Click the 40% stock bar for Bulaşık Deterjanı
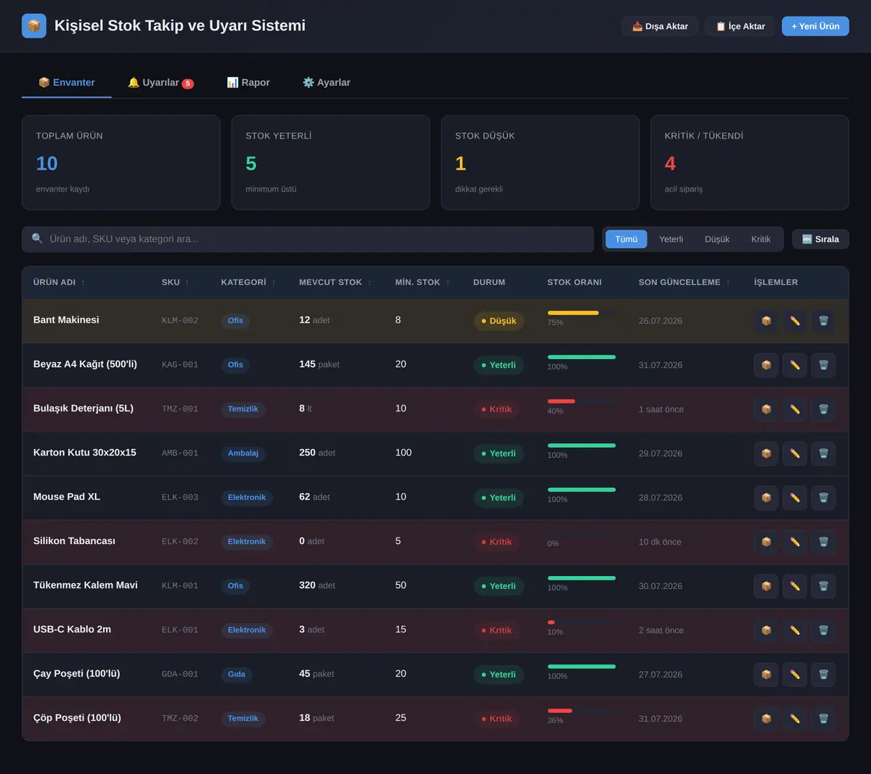 [581, 401]
